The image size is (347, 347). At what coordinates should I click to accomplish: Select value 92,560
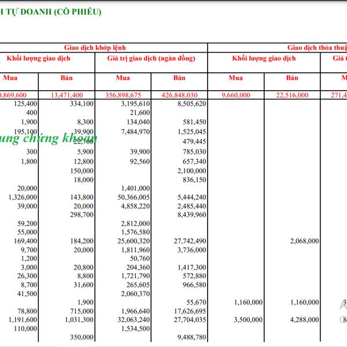(140, 161)
